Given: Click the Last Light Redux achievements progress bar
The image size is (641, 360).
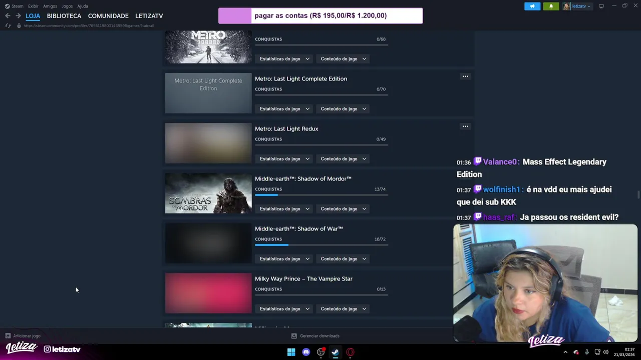Looking at the screenshot, I should click(322, 145).
